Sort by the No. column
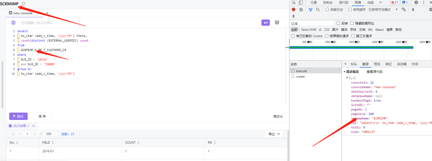 (17, 143)
